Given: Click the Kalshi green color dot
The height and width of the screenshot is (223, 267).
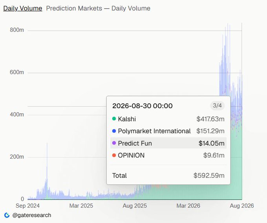Looking at the screenshot, I should [114, 119].
